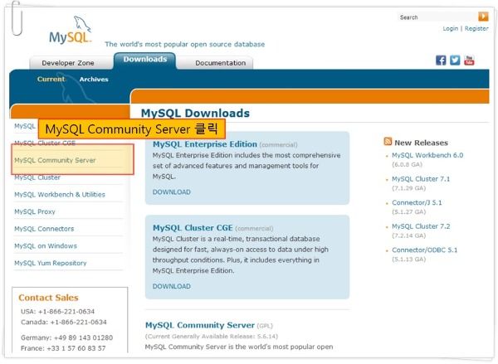Image resolution: width=498 pixels, height=364 pixels.
Task: Click "Current Generally Available Release: 5.6.14" text
Action: click(x=211, y=337)
